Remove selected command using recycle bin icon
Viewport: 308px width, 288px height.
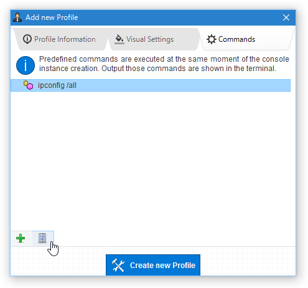coord(42,238)
